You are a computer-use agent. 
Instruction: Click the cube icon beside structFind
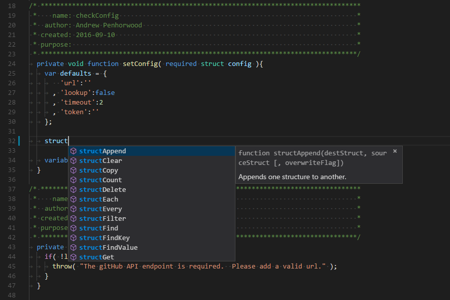[x=74, y=228]
